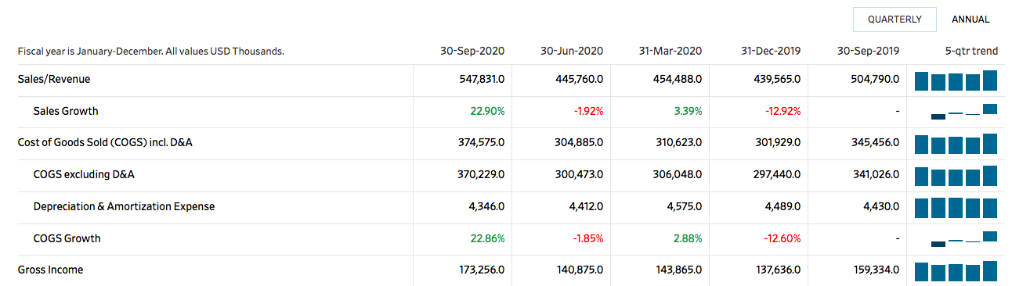Screen dimensions: 1012x286
Task: Open the Gross Income trend chart
Action: click(956, 271)
